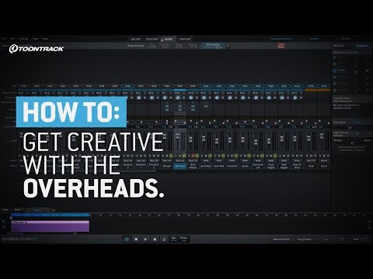Select the OH Cond channel name
373x279 pixels.
point(180,166)
